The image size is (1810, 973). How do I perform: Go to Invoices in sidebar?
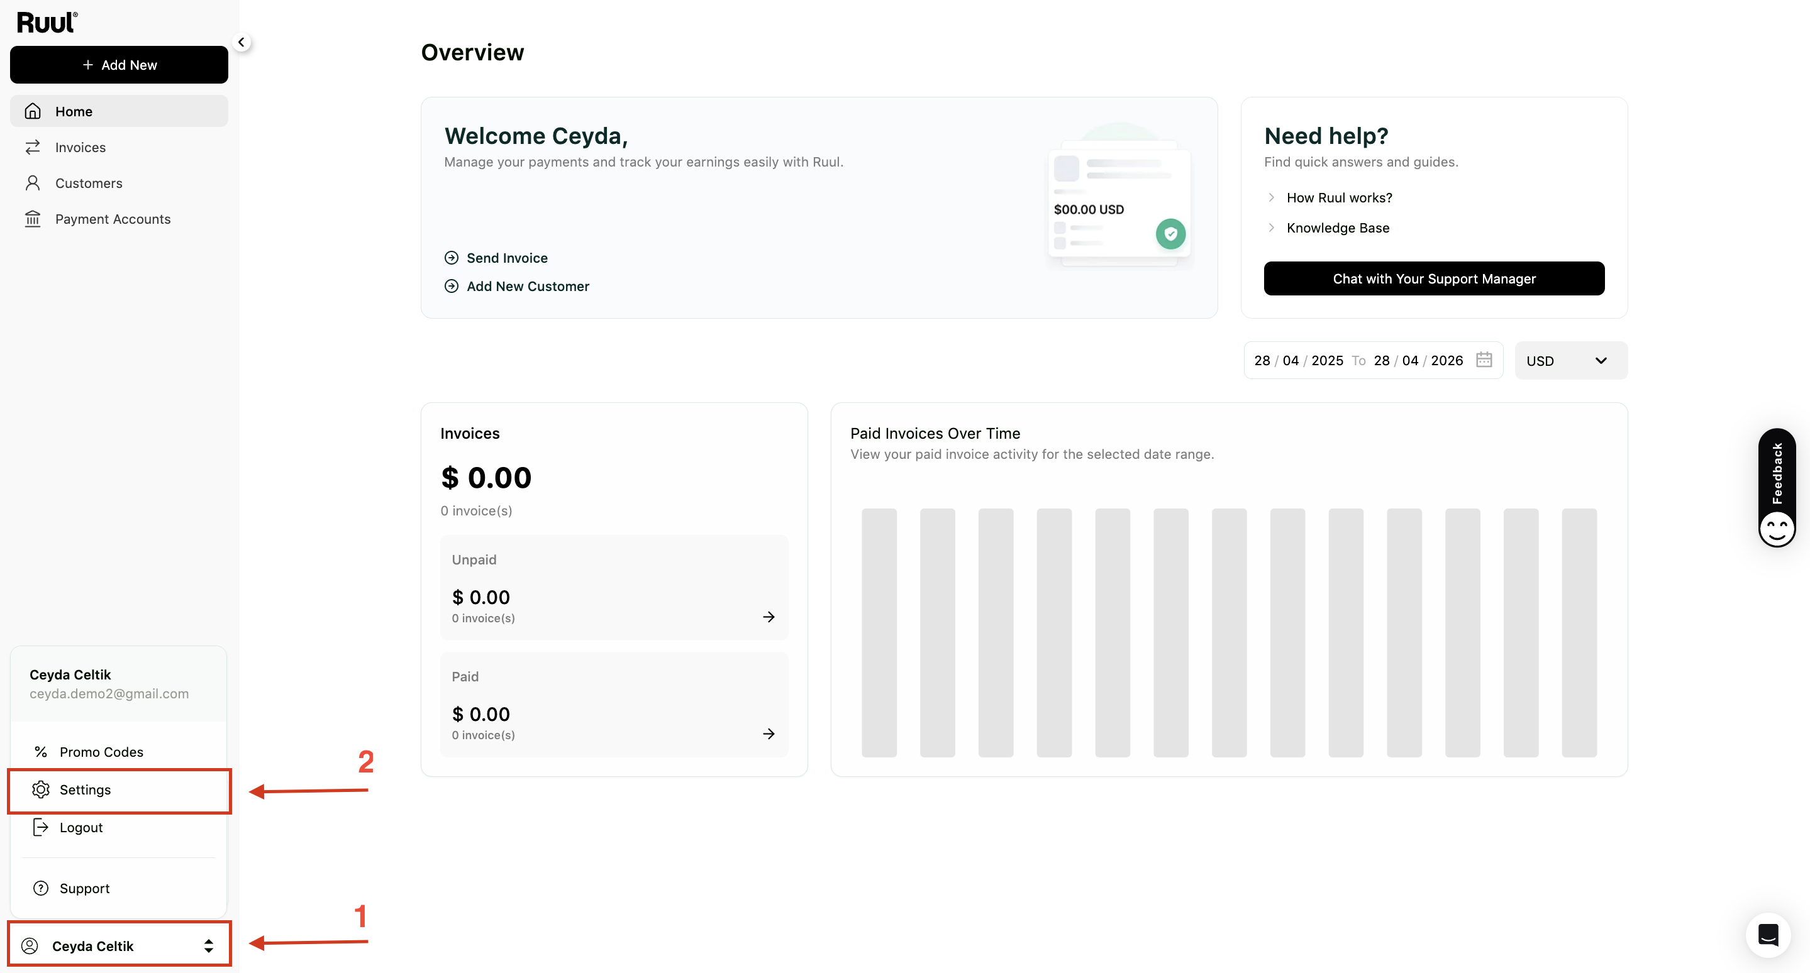119,146
